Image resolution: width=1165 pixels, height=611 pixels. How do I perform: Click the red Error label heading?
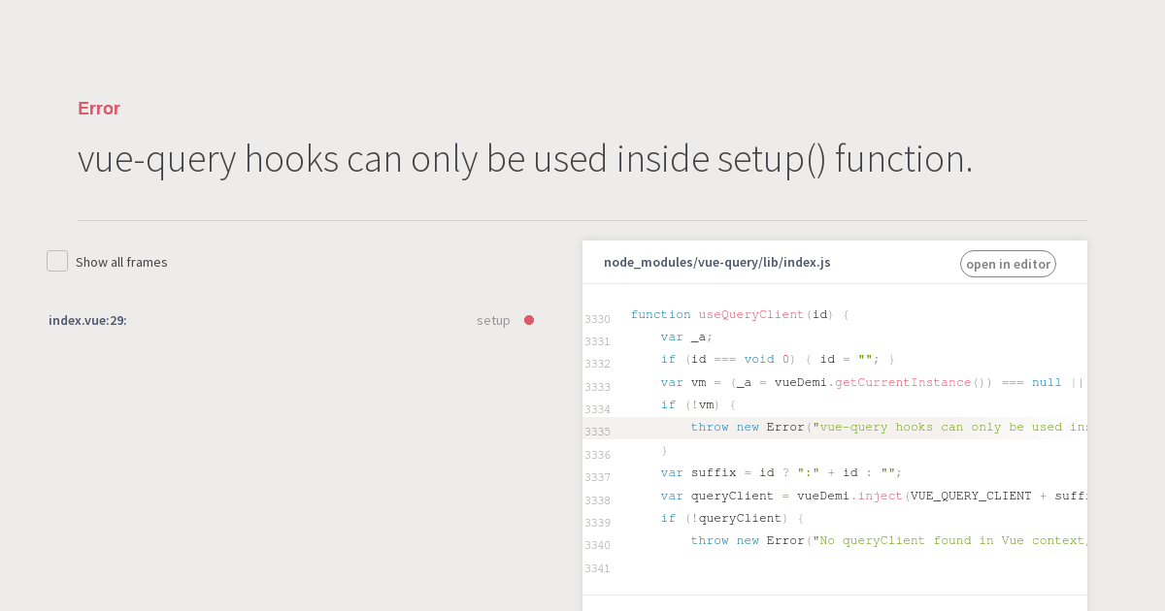pyautogui.click(x=98, y=108)
